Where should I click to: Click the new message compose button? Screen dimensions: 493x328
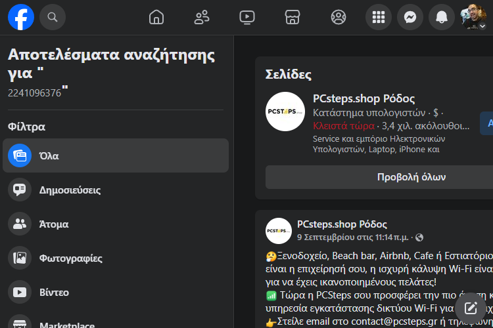tap(471, 308)
